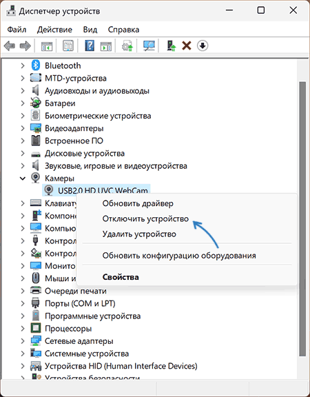Viewport: 310px width, 397px height.
Task: Select the Дисковые устройства row text
Action: pyautogui.click(x=85, y=154)
